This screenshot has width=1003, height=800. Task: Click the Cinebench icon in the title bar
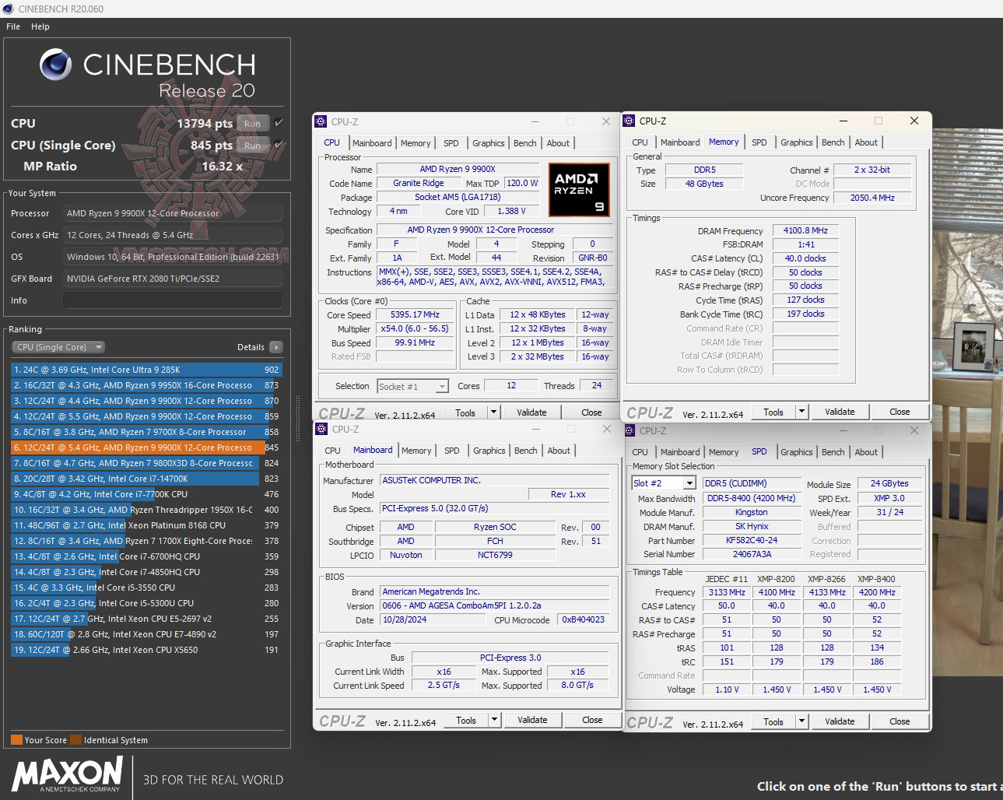click(x=9, y=9)
